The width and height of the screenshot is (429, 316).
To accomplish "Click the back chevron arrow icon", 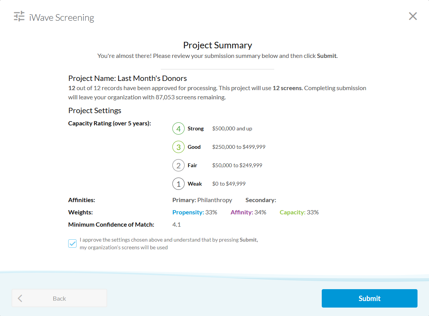I will coord(20,298).
